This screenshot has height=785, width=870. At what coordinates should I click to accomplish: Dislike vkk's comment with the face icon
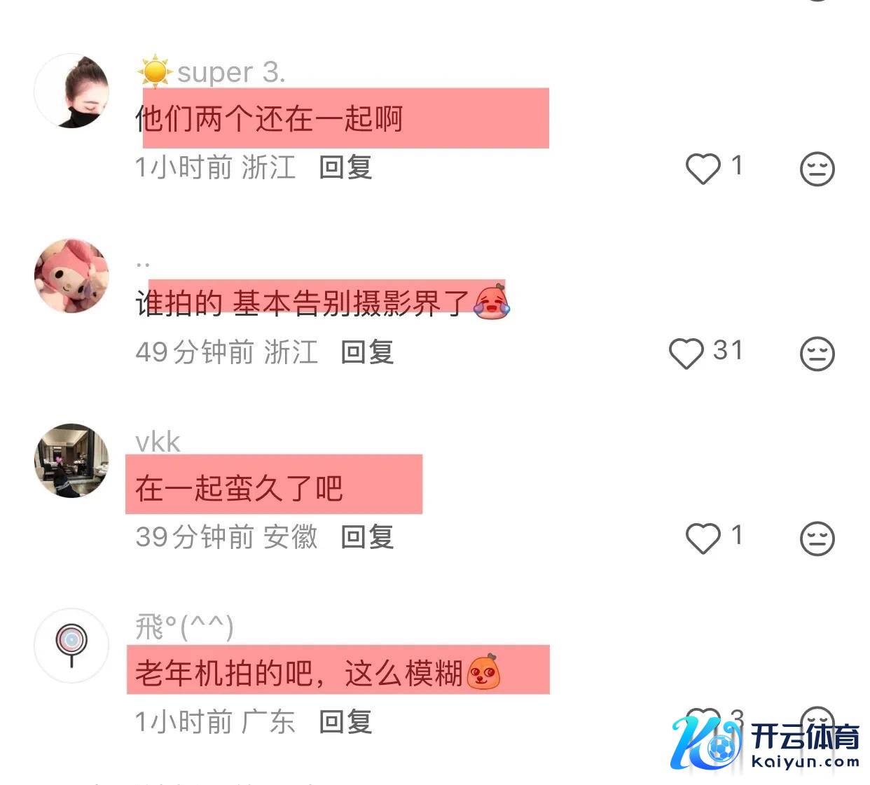click(817, 539)
